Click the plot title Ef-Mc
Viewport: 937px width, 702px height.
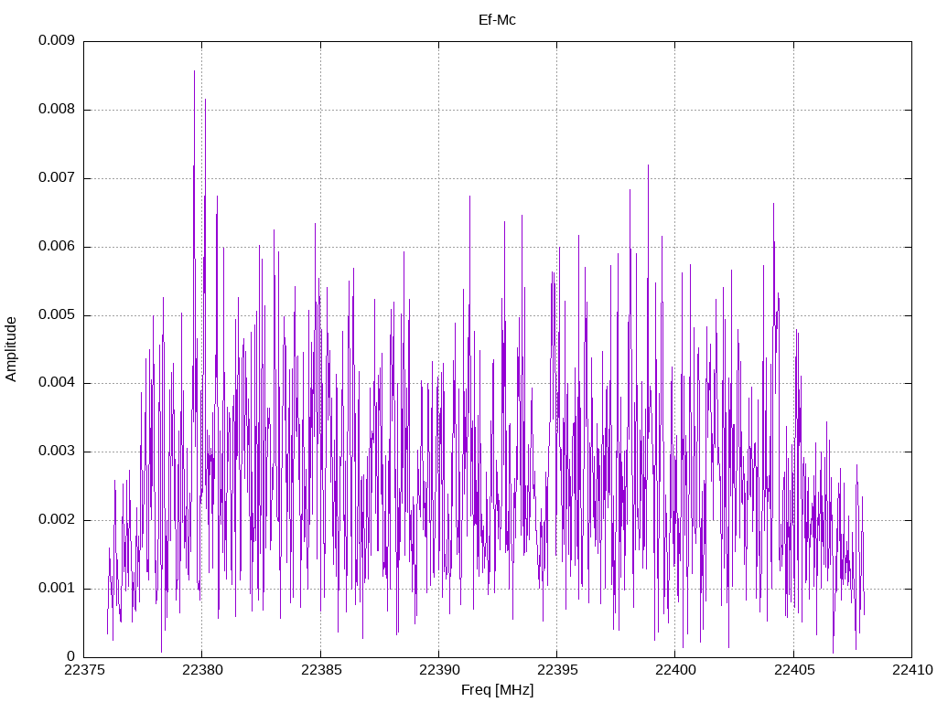[x=497, y=20]
